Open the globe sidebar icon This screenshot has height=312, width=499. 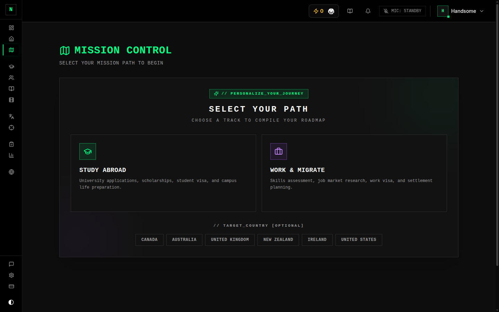pos(11,172)
